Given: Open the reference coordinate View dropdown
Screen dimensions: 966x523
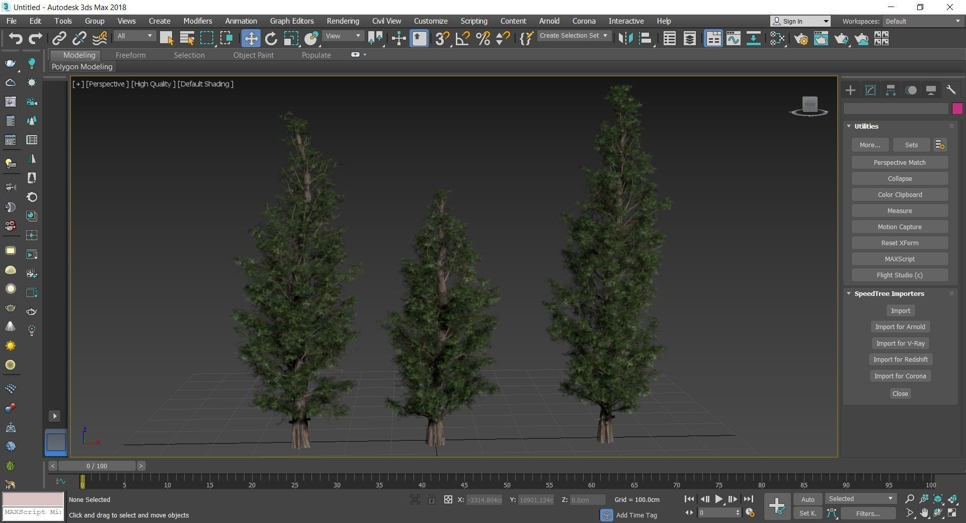Looking at the screenshot, I should click(343, 36).
